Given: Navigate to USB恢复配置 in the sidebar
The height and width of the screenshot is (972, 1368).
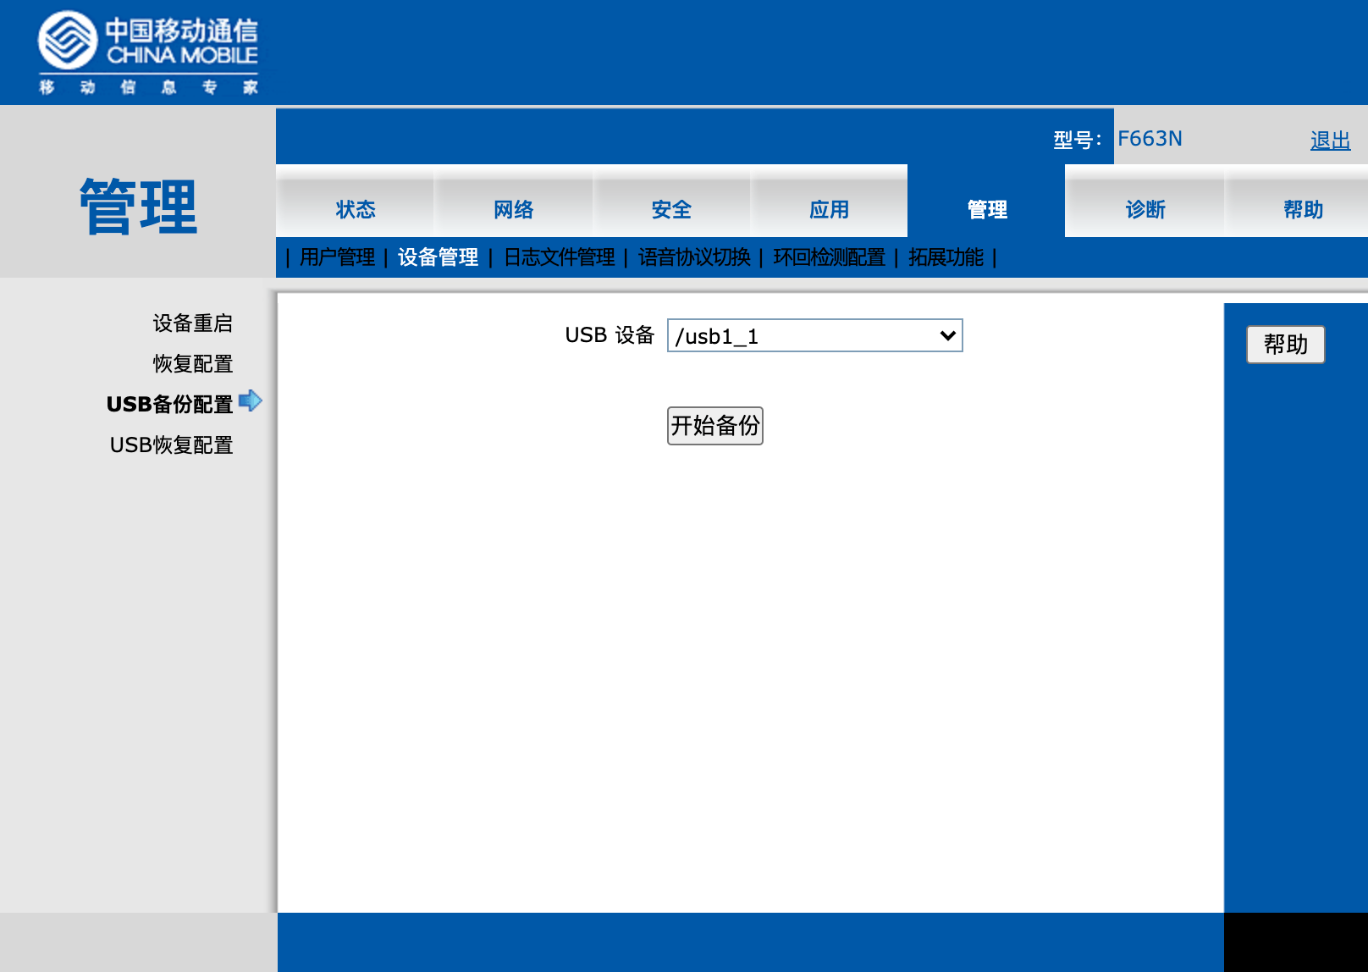Looking at the screenshot, I should (172, 445).
